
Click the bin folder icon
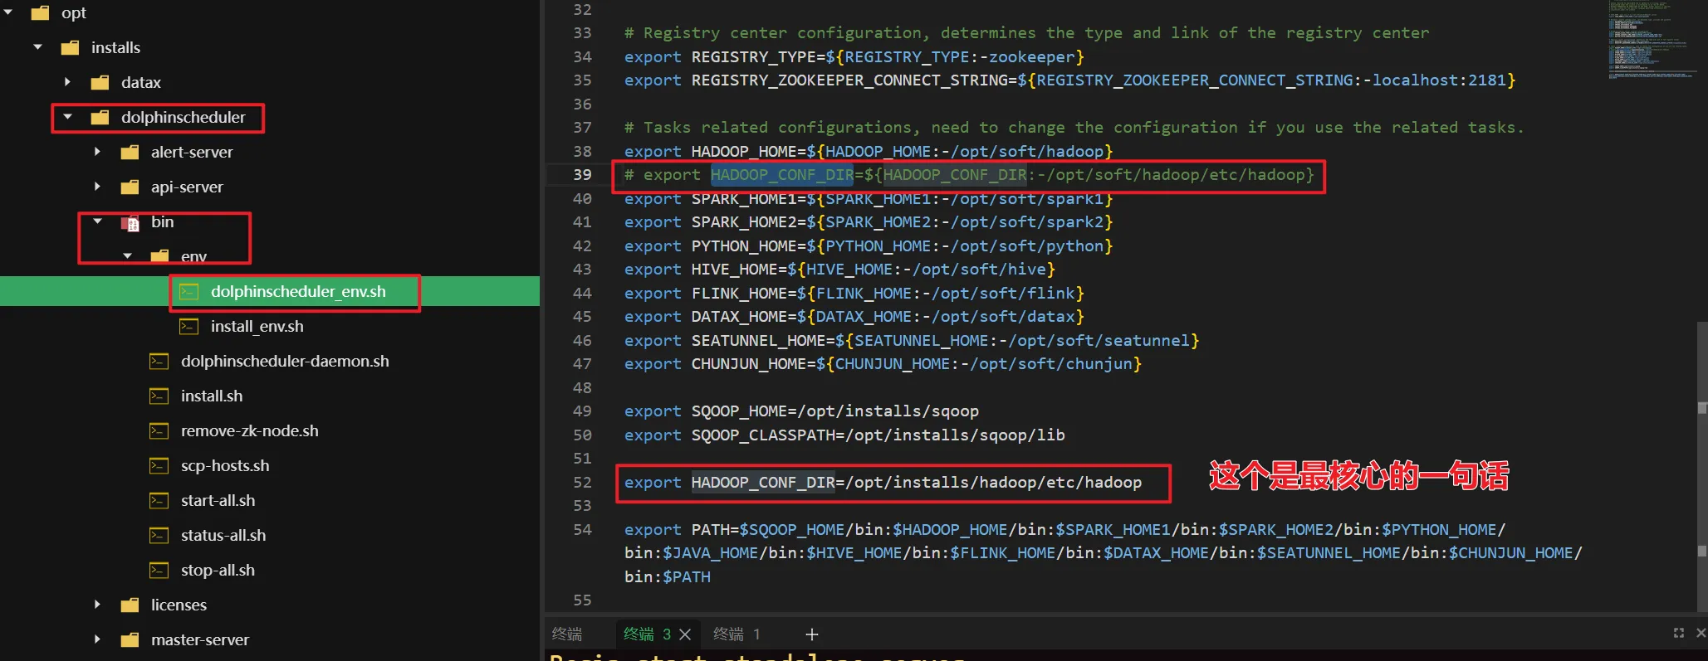click(130, 222)
